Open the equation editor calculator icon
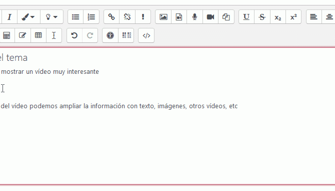Viewport: 335px width, 191px height. coord(6,35)
